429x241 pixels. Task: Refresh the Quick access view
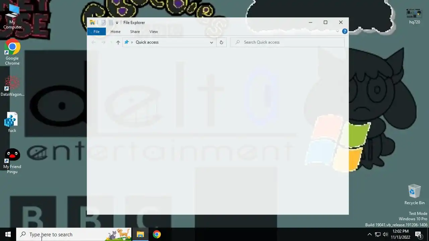tap(221, 42)
